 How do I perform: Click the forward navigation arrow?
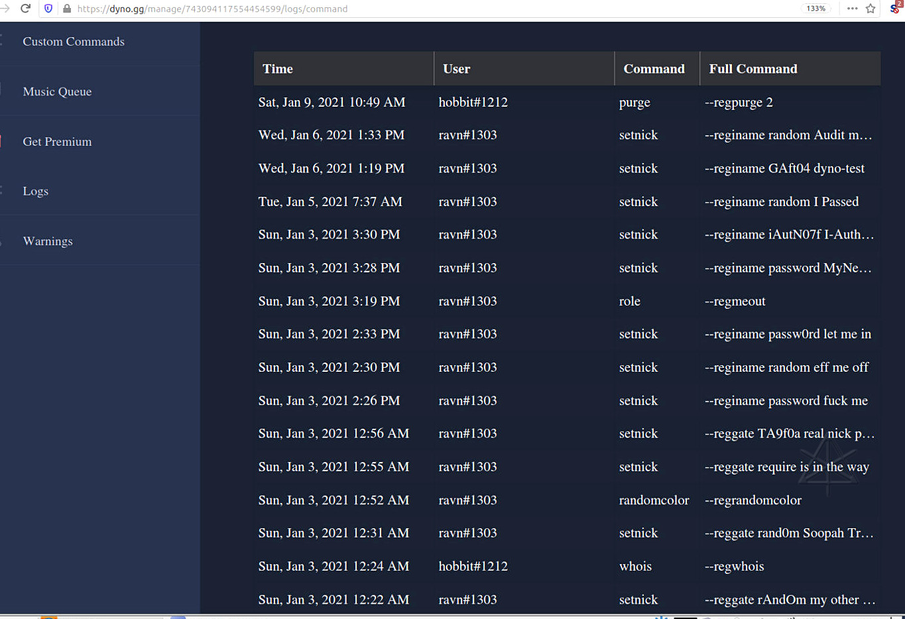click(5, 9)
